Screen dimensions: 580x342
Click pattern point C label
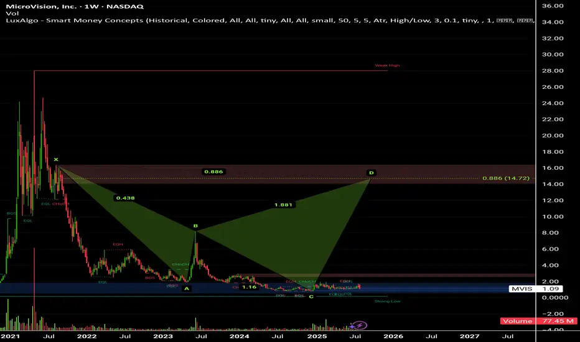311,297
